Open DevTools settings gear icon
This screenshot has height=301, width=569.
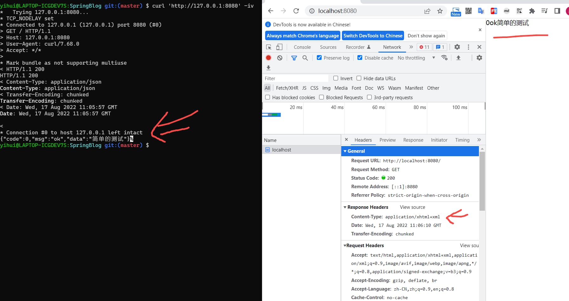457,47
